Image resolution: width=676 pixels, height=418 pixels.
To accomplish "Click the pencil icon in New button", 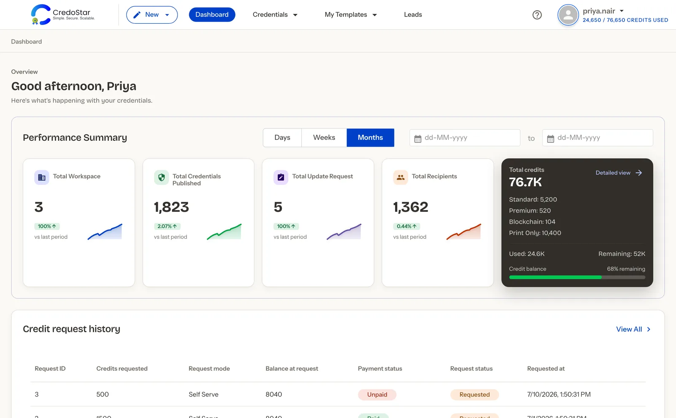I will pos(137,15).
